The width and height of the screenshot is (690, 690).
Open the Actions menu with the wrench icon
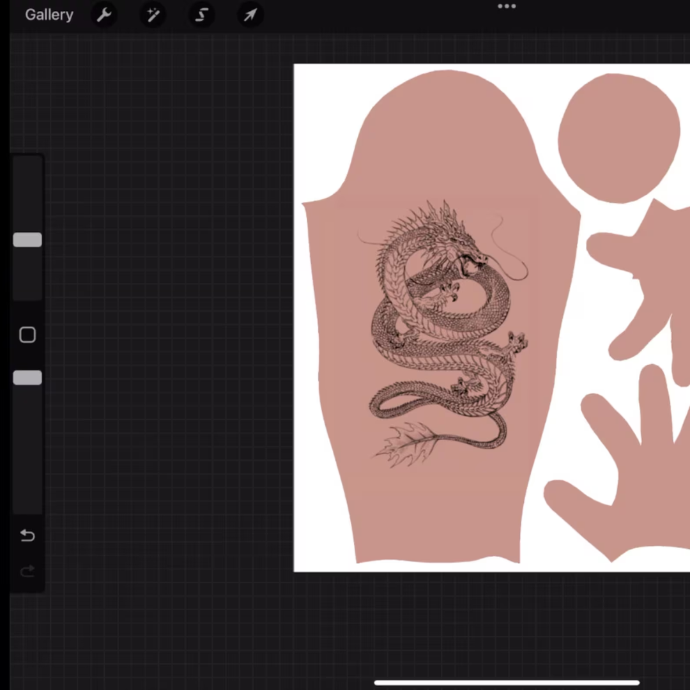tap(104, 15)
